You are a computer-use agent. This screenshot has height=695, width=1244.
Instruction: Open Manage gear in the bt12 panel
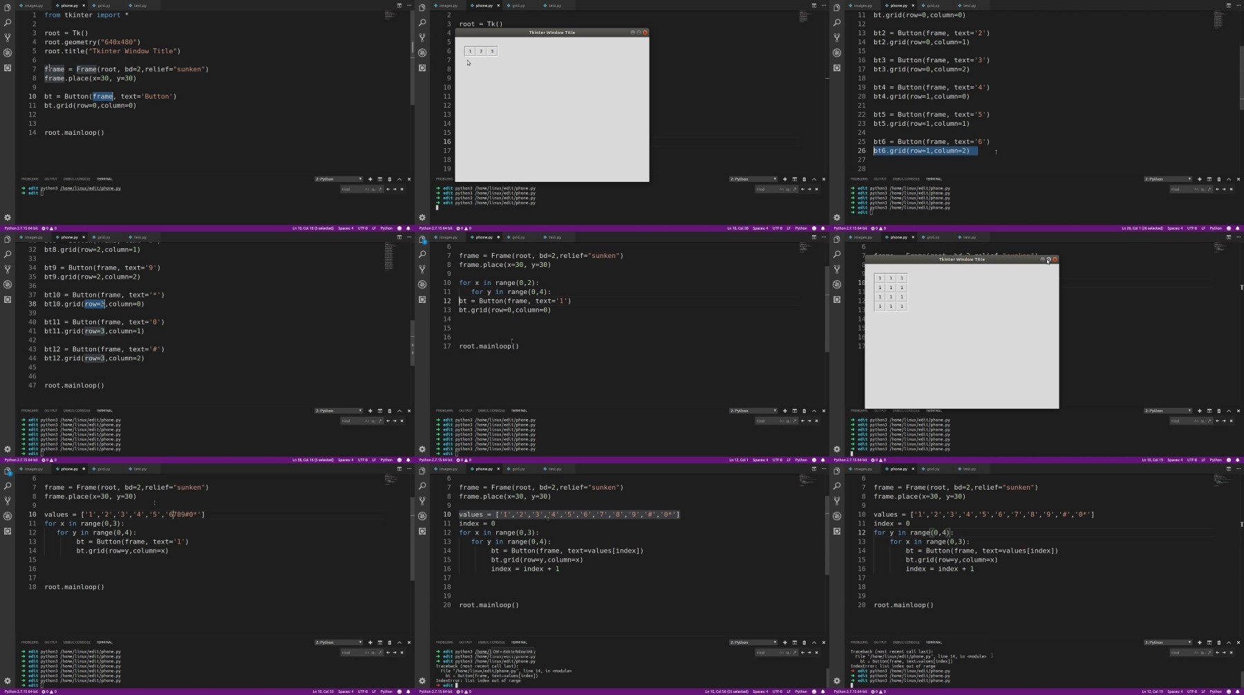[8, 449]
